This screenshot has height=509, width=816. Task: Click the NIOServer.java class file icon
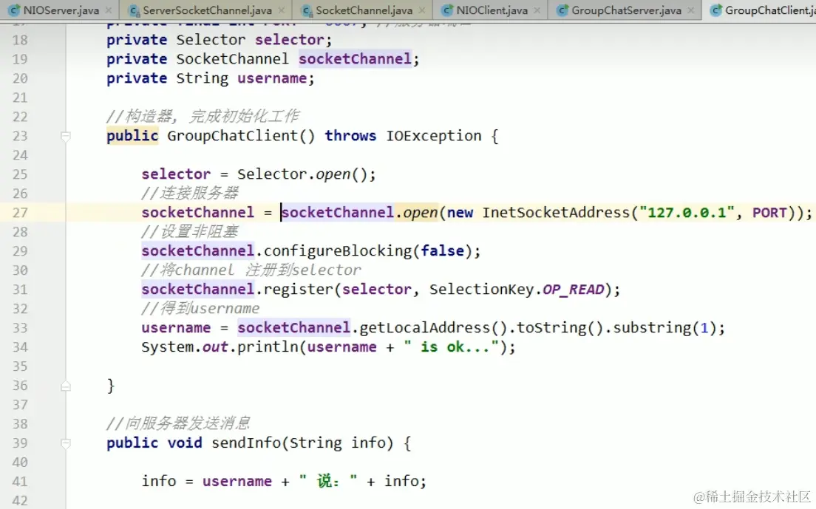pos(14,10)
